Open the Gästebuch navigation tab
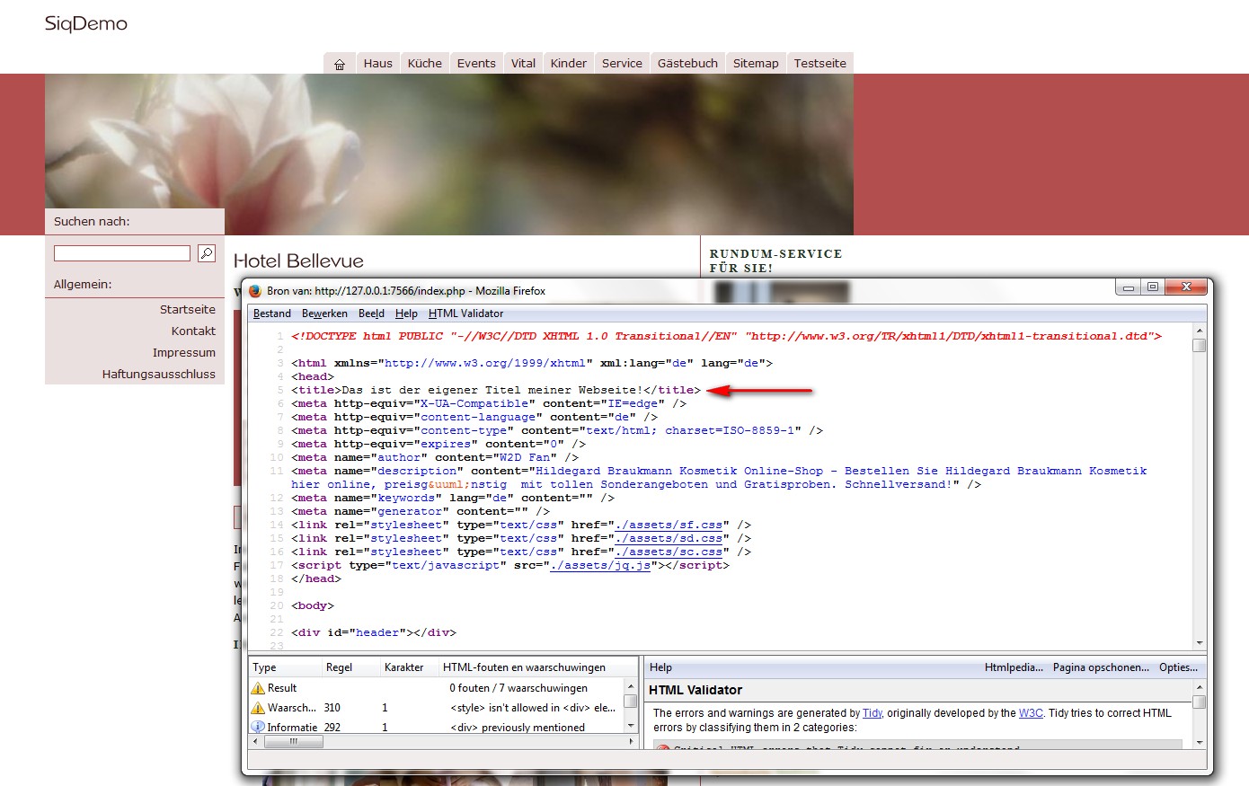 coord(687,64)
